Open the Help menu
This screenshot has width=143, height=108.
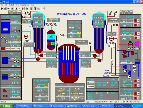(x=32, y=5)
